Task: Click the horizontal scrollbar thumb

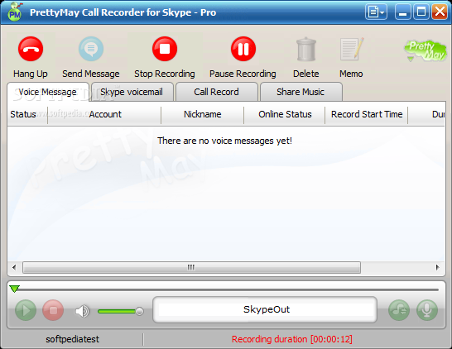Action: (x=191, y=267)
